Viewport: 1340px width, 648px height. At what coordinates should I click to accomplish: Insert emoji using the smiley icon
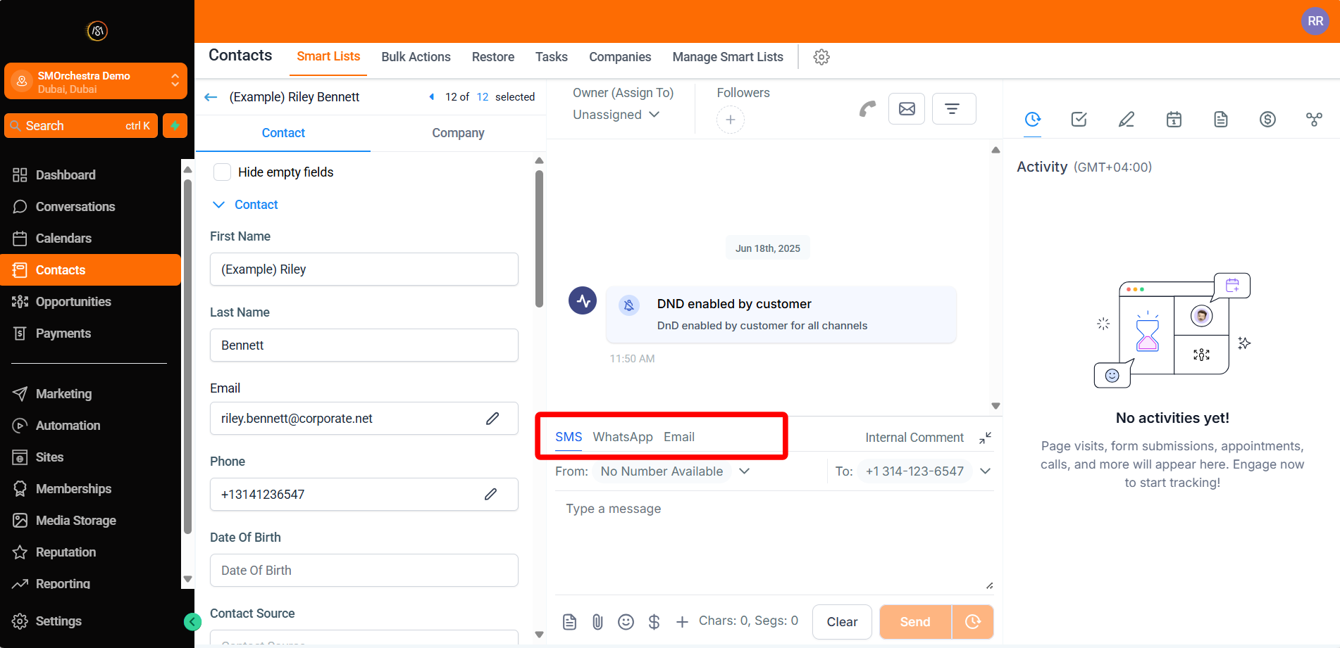pos(626,622)
